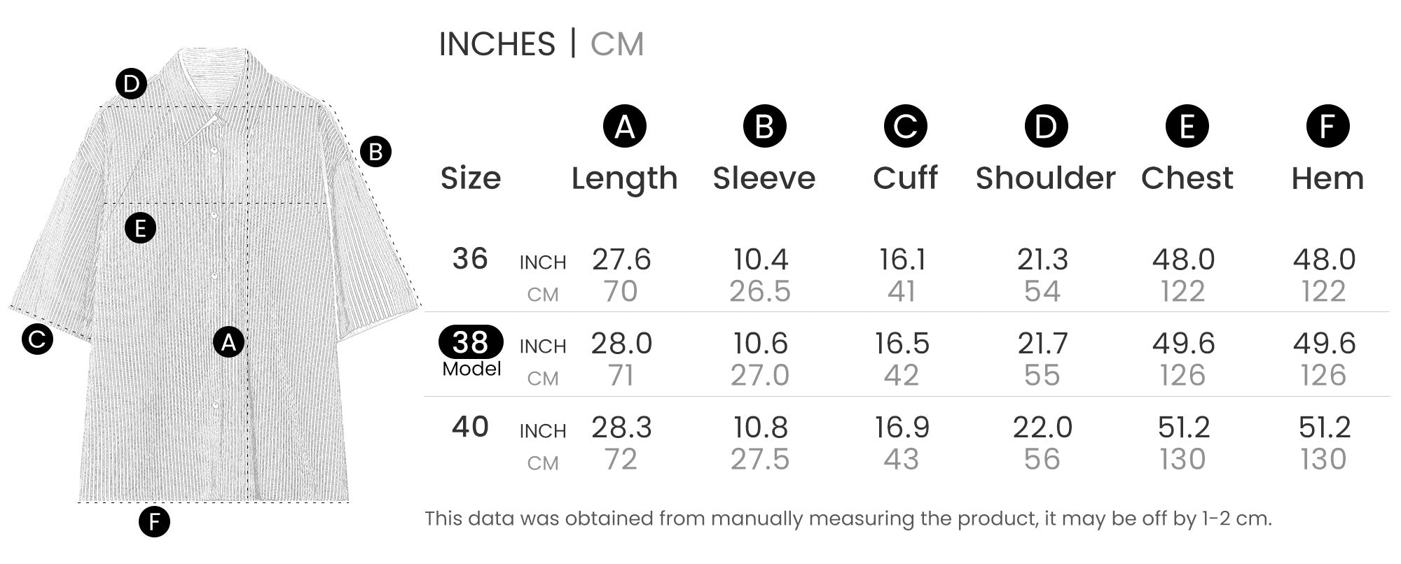The height and width of the screenshot is (564, 1401).
Task: Switch units to CM
Action: pyautogui.click(x=616, y=44)
